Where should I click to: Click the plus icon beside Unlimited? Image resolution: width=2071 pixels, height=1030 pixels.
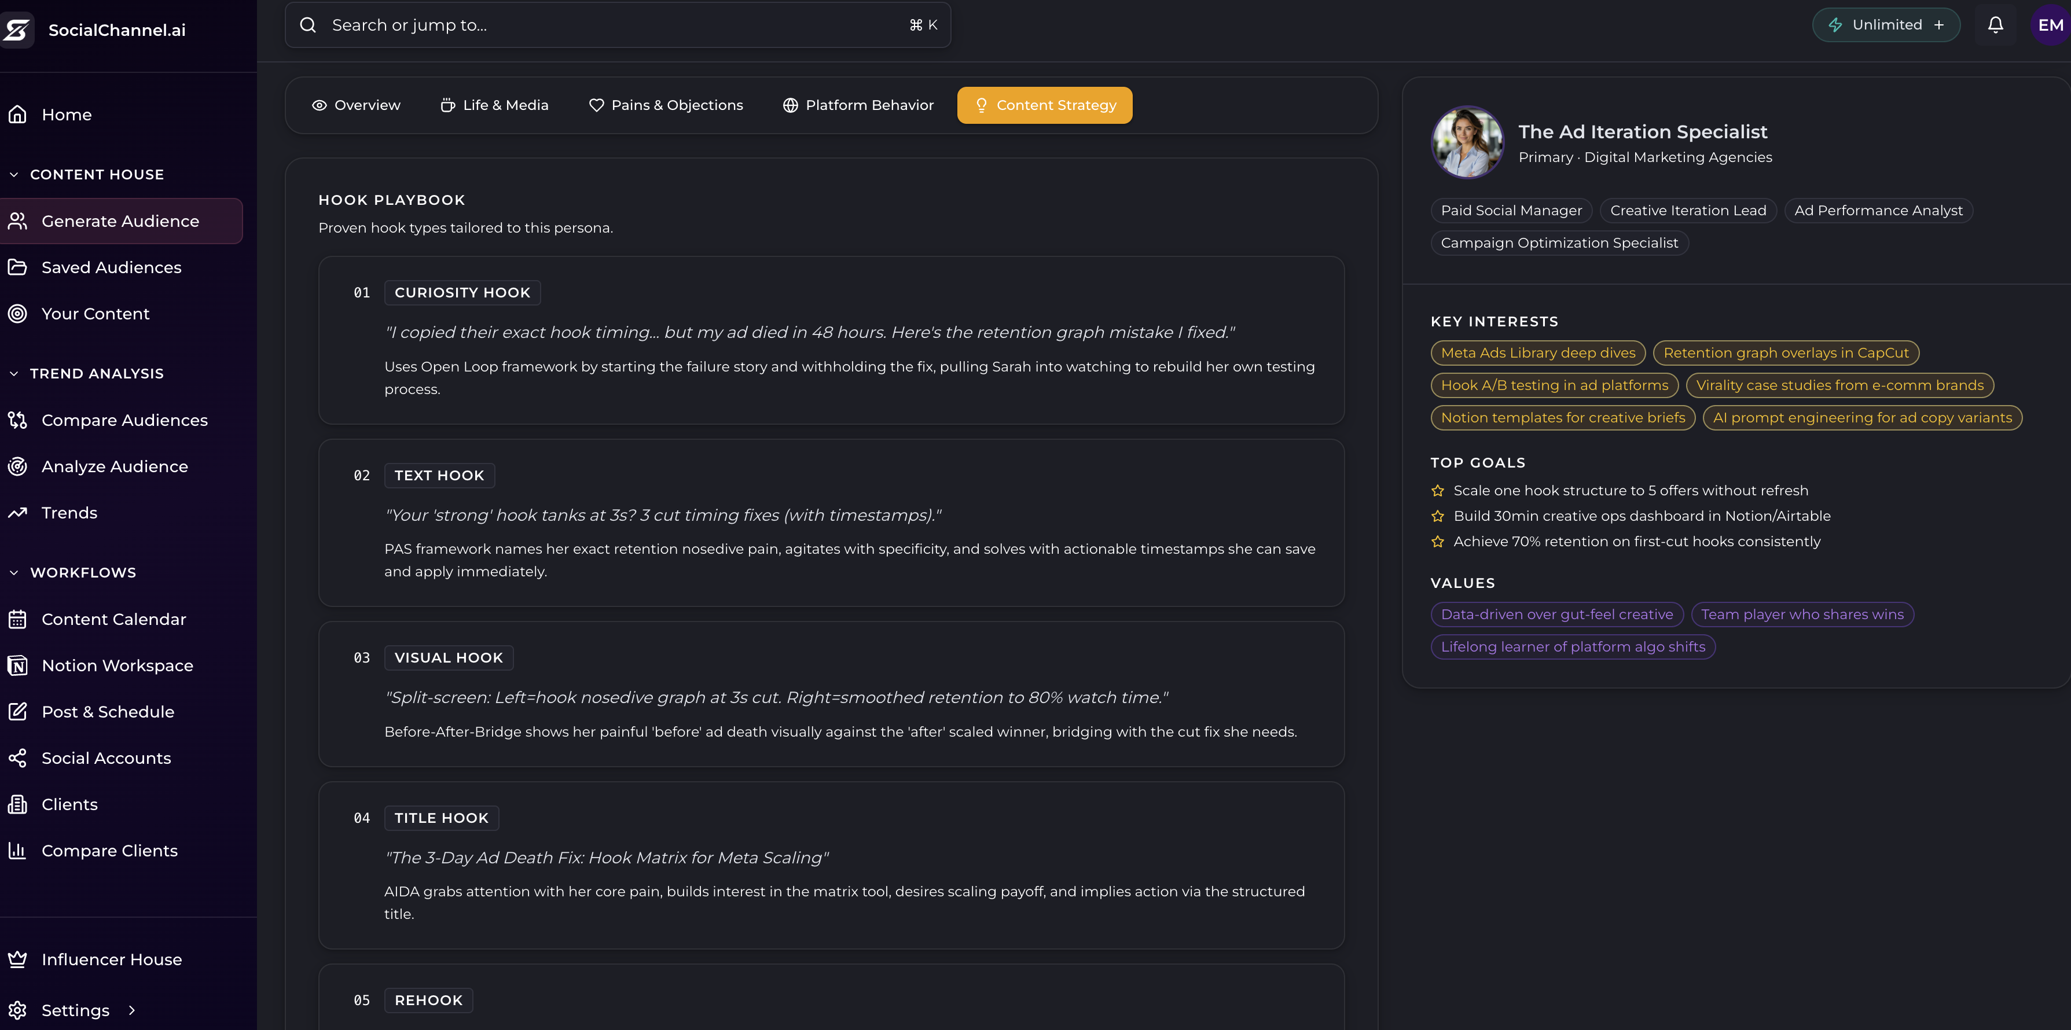(x=1939, y=25)
